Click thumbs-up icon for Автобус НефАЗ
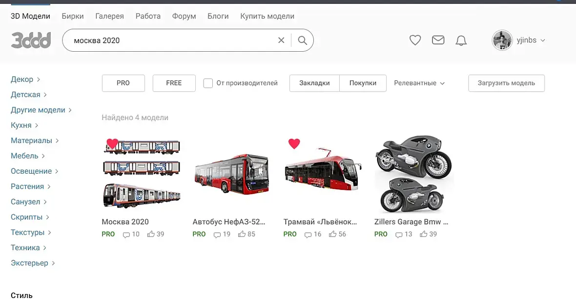Image resolution: width=576 pixels, height=299 pixels. click(242, 234)
